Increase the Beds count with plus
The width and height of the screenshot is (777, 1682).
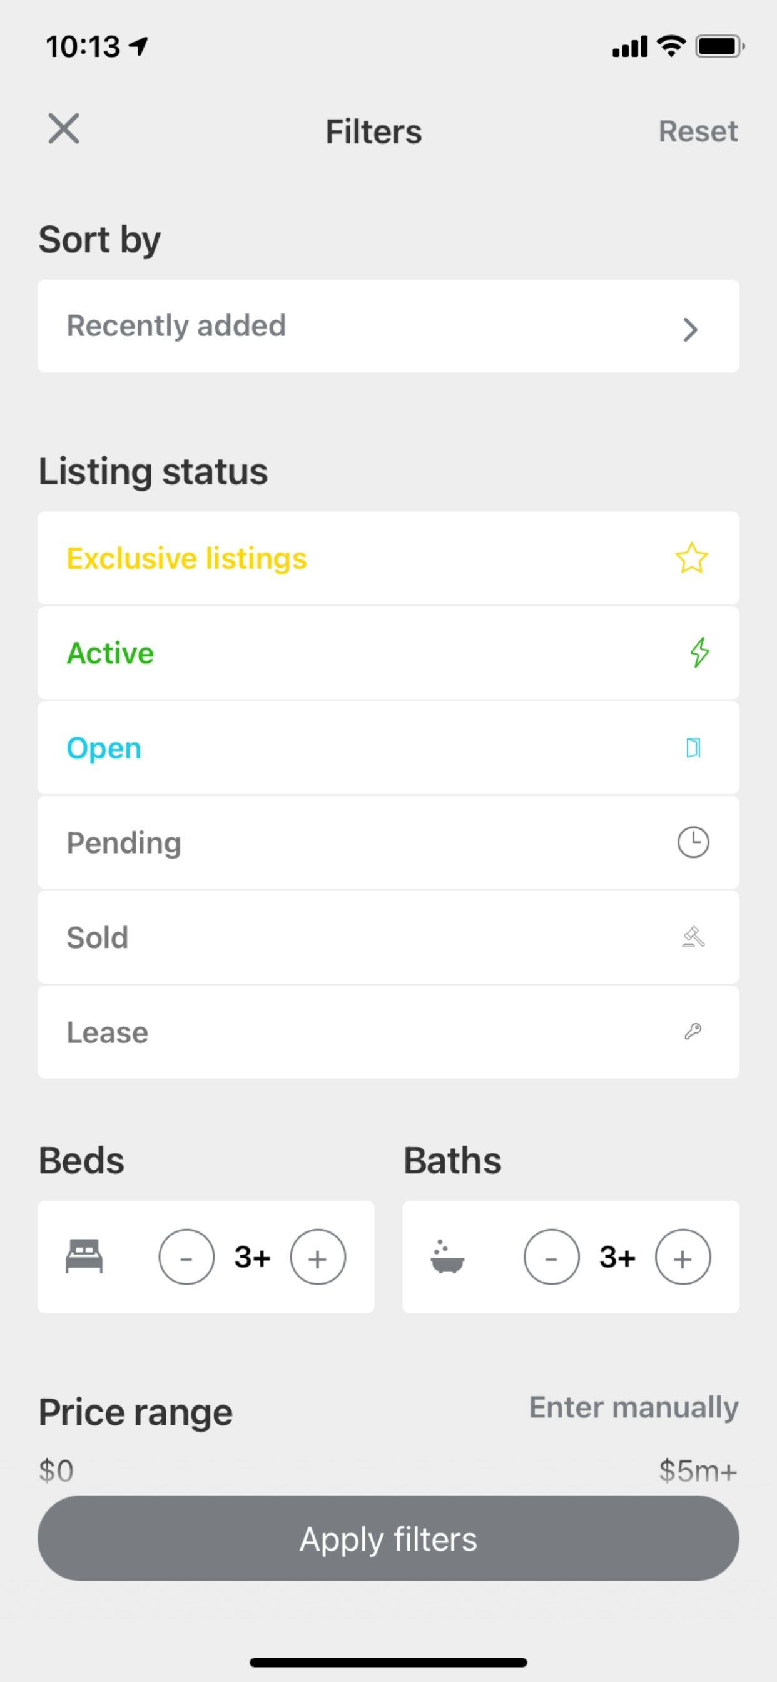(318, 1257)
